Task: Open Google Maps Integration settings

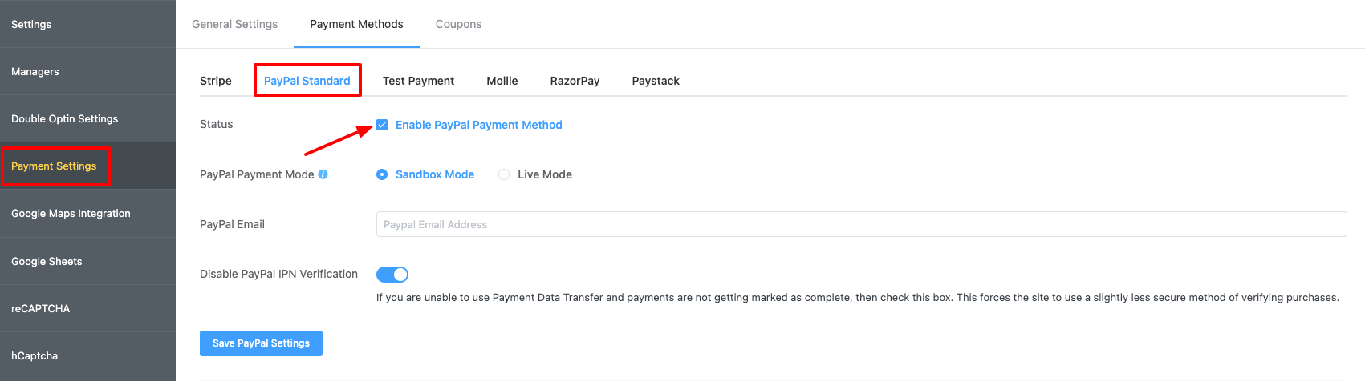Action: click(87, 214)
